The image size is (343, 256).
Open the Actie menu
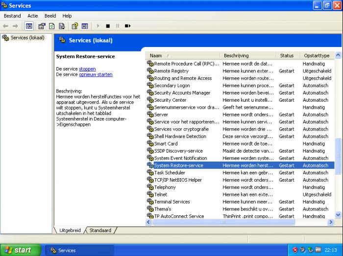tap(33, 16)
